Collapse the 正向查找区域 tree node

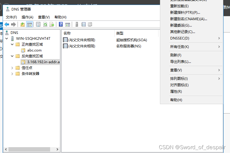click(x=12, y=44)
